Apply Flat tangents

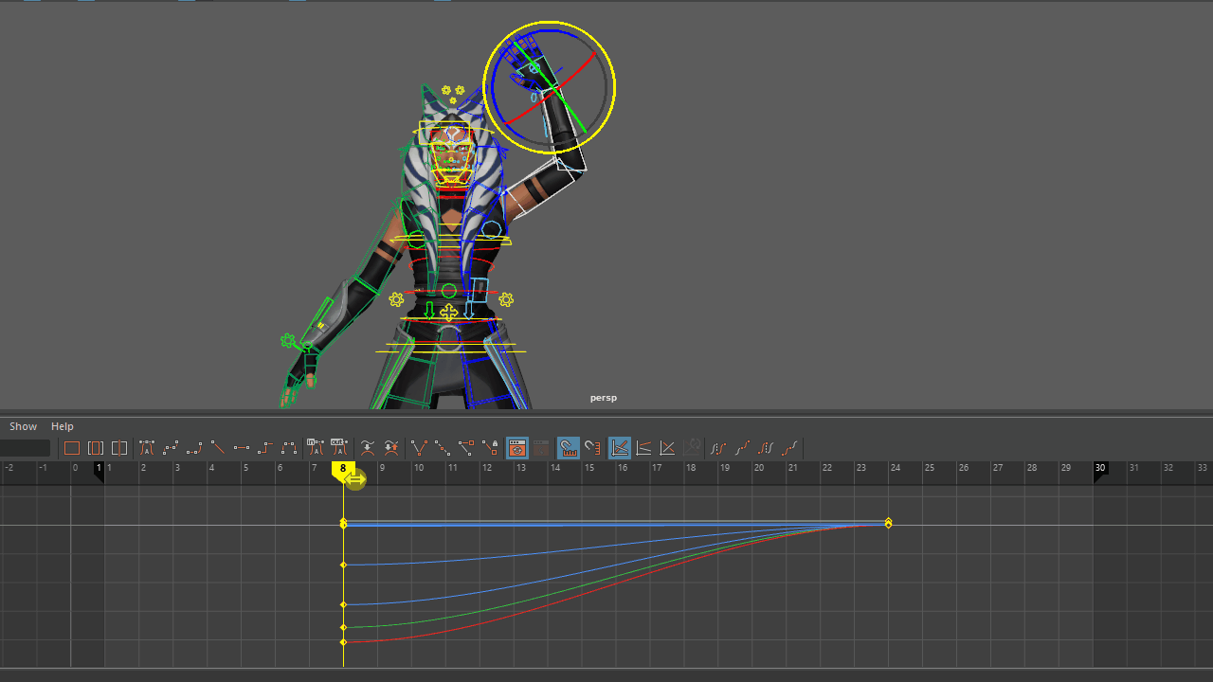tap(242, 448)
